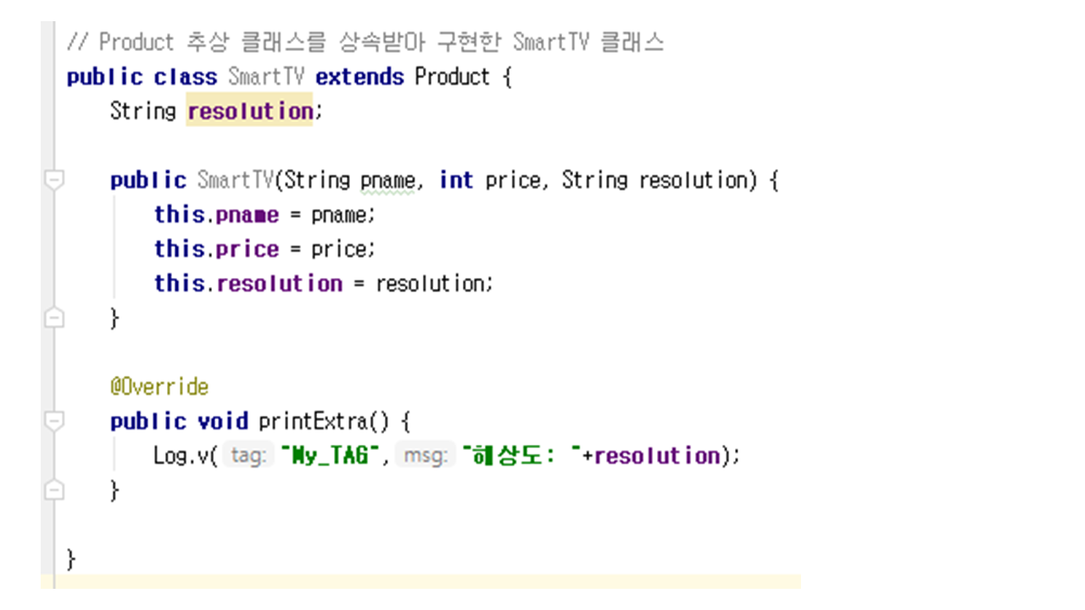Collapse the printExtra method fold marker
Screen dimensions: 1085x610
(x=53, y=421)
